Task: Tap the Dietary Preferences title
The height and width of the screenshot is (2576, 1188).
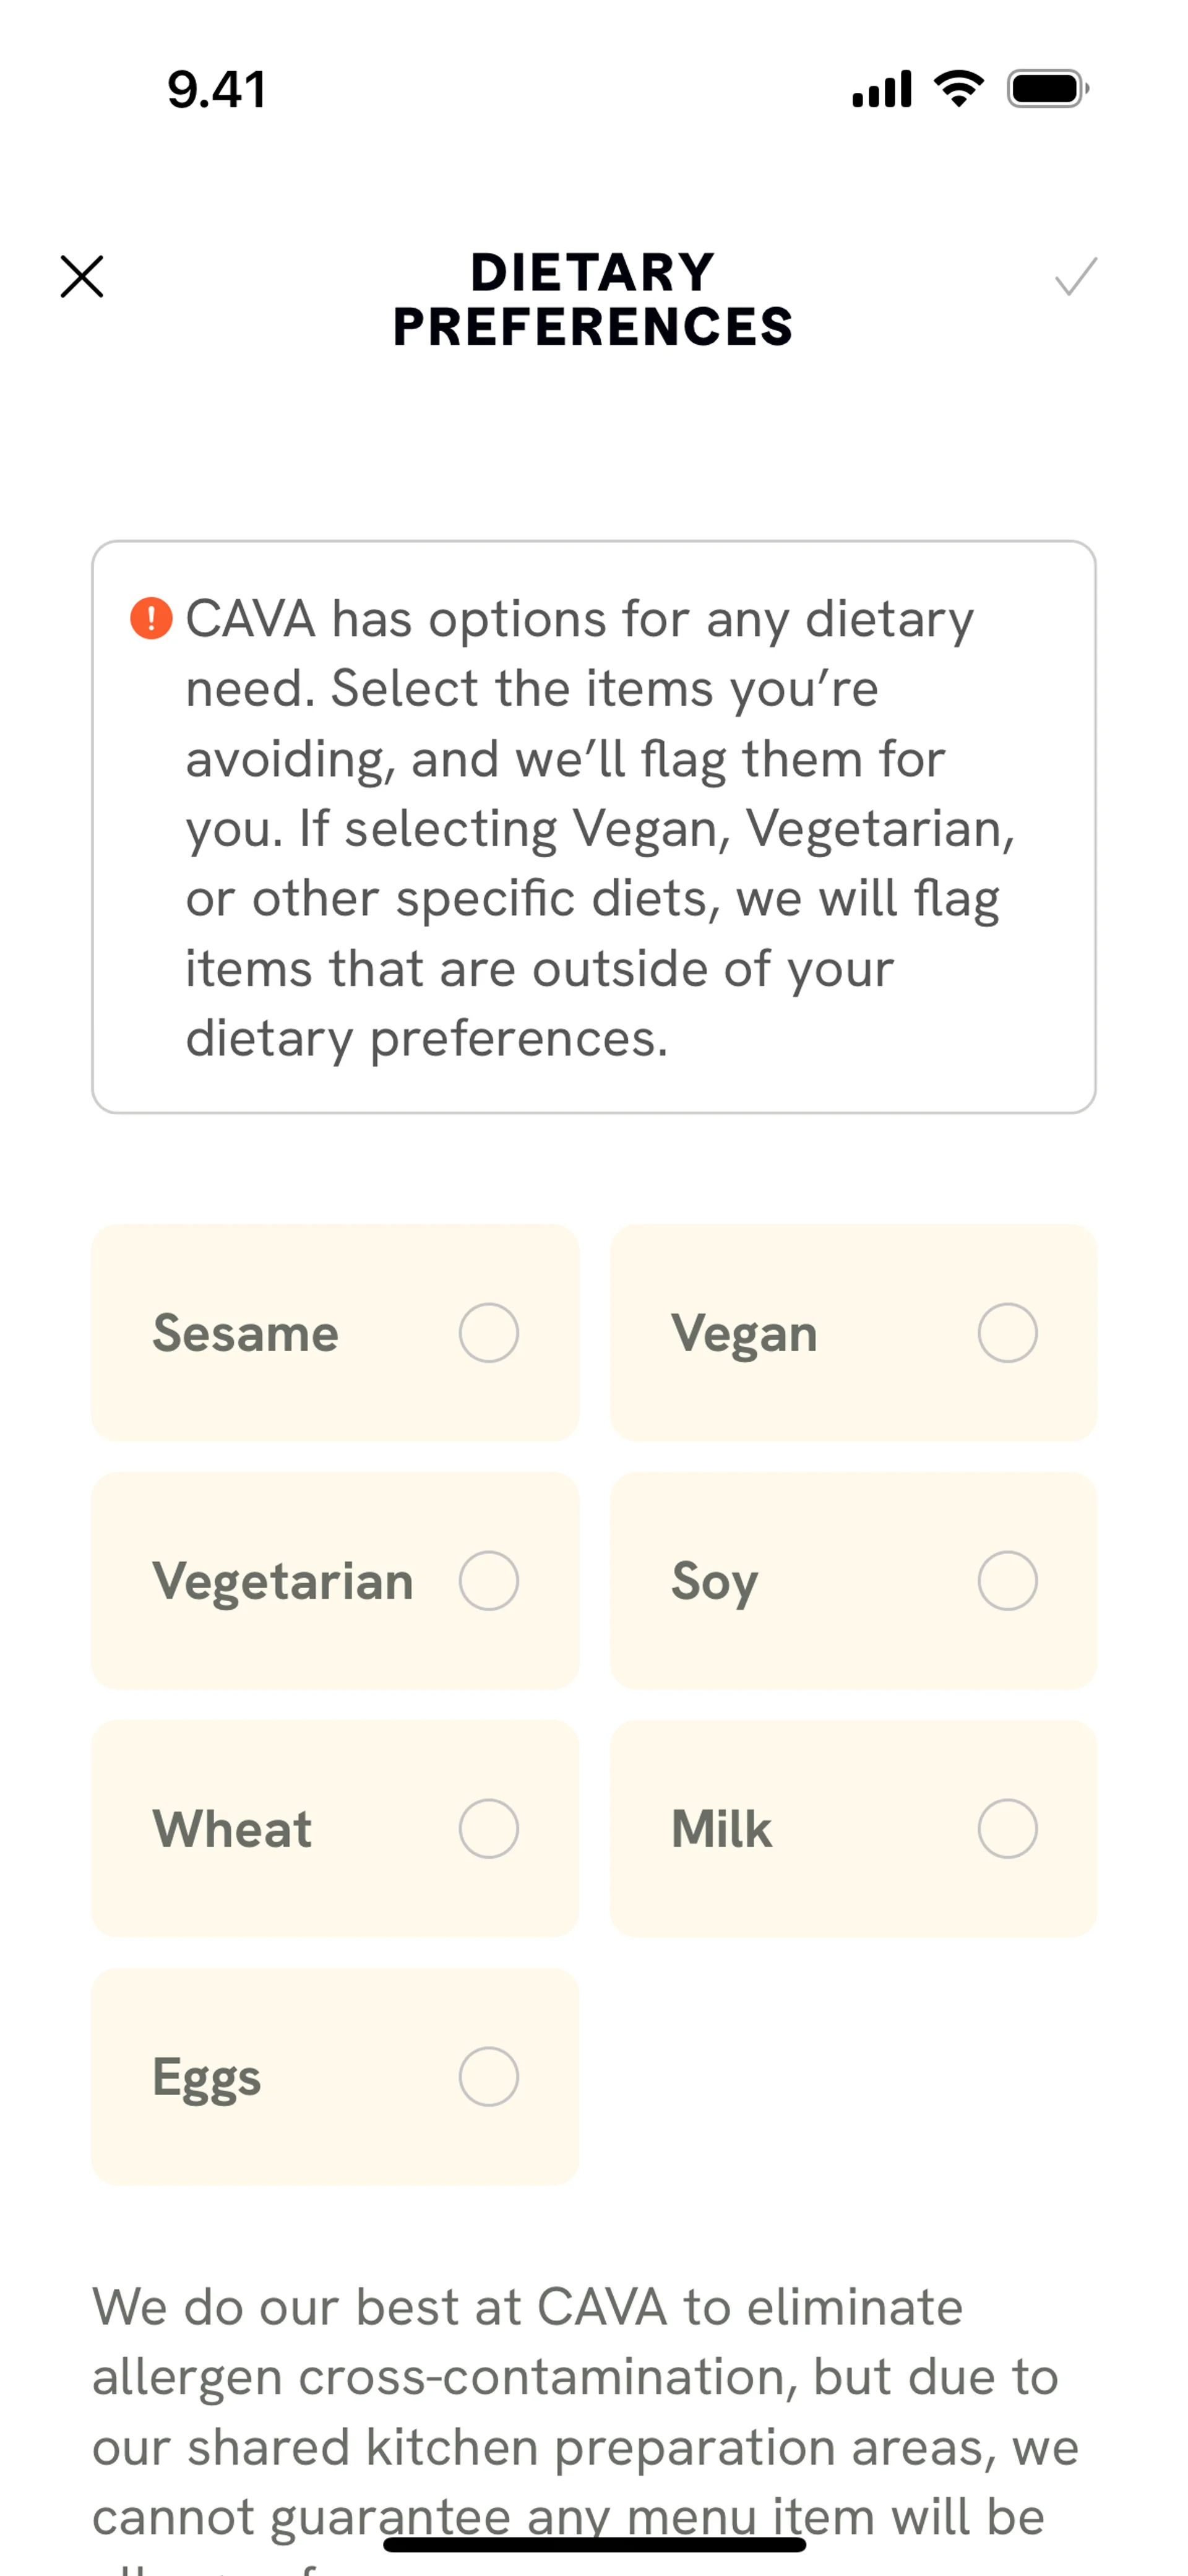Action: coord(593,300)
